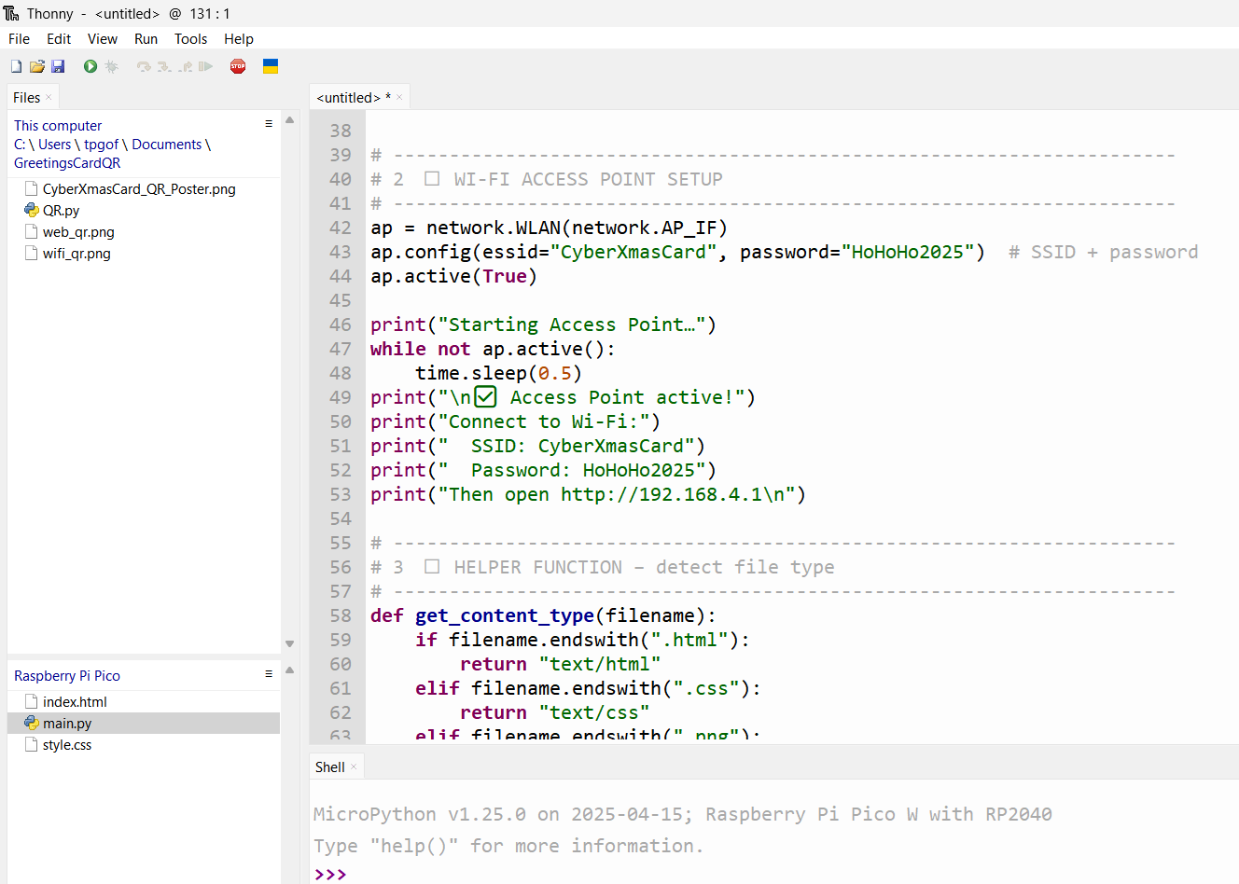Image resolution: width=1239 pixels, height=884 pixels.
Task: Open the Edit menu
Action: [59, 39]
